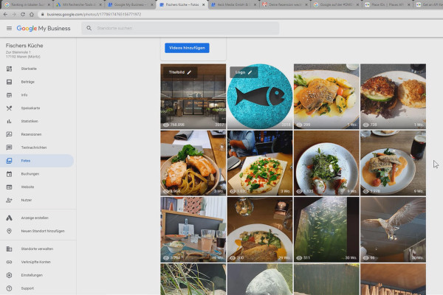Open Startseite in the sidebar
This screenshot has width=443, height=295.
point(29,69)
